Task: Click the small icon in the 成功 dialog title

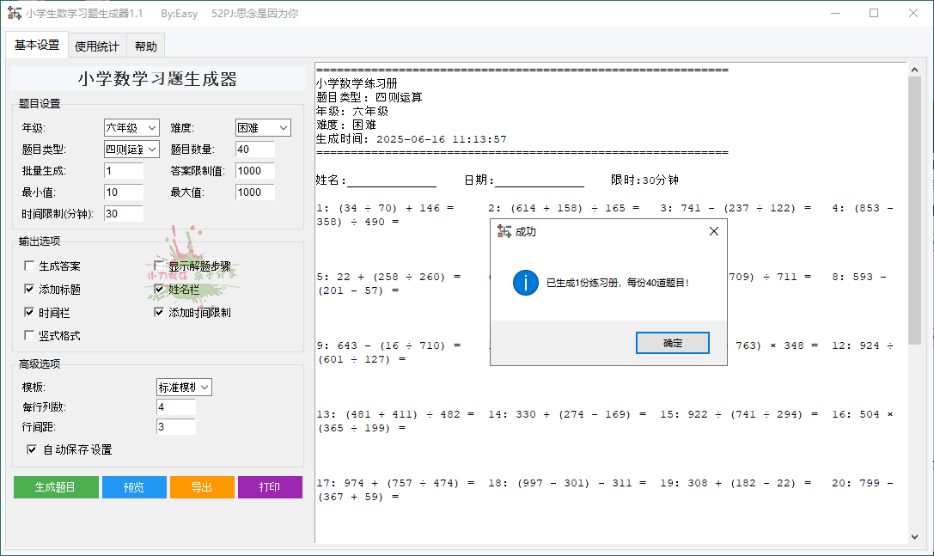Action: tap(504, 231)
